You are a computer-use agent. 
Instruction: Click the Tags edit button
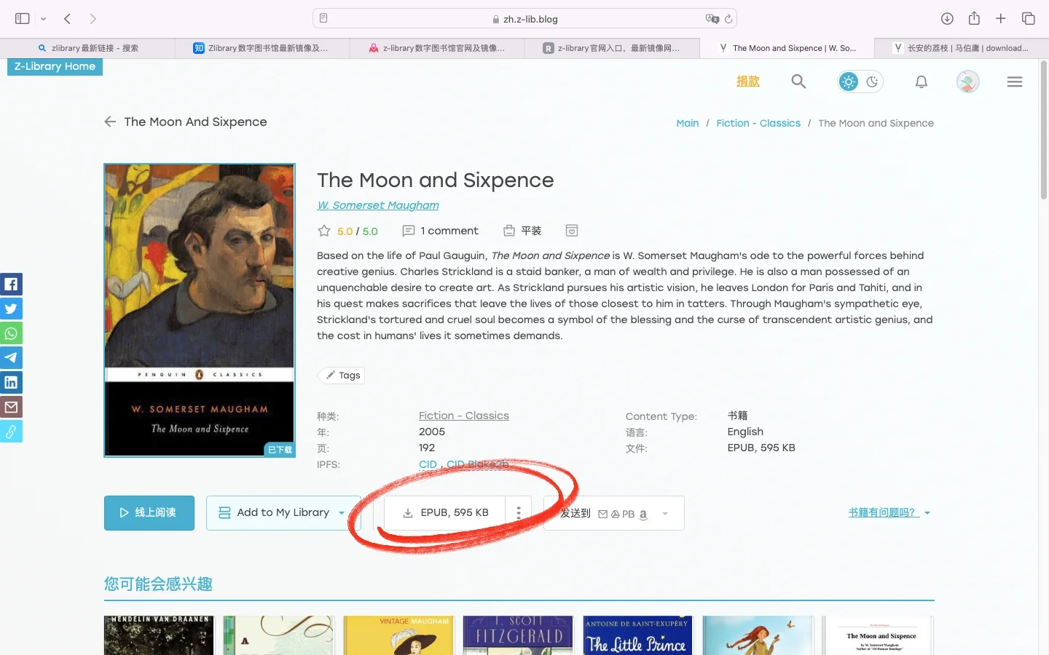click(x=342, y=376)
